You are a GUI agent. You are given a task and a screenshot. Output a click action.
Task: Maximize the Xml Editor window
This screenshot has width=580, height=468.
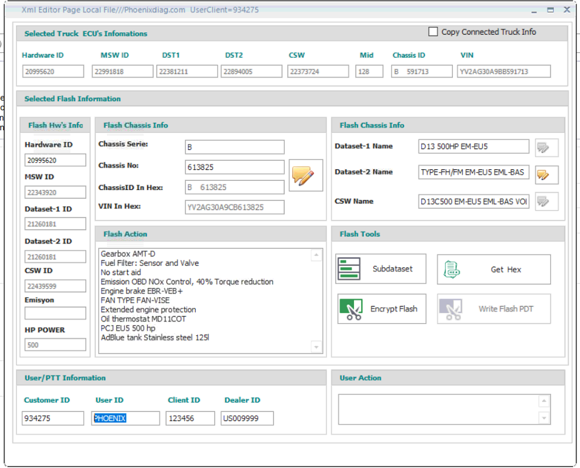(550, 10)
